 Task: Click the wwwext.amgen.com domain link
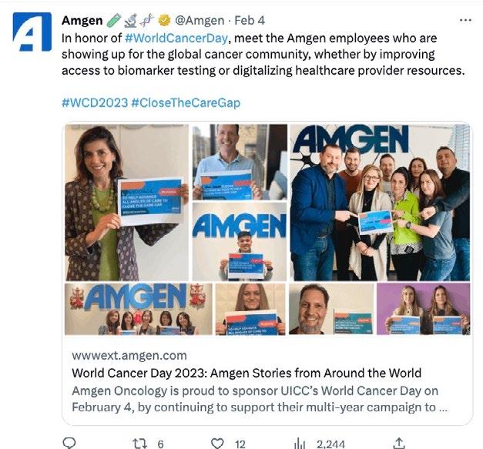[129, 355]
